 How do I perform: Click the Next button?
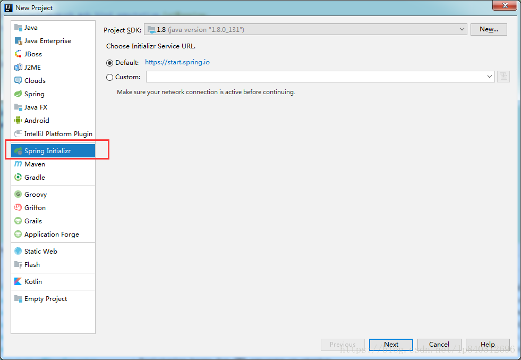(x=391, y=345)
